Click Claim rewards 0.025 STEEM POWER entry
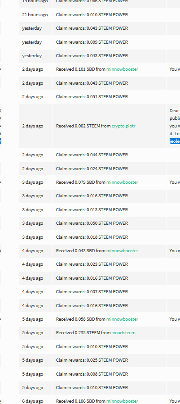 pyautogui.click(x=92, y=360)
